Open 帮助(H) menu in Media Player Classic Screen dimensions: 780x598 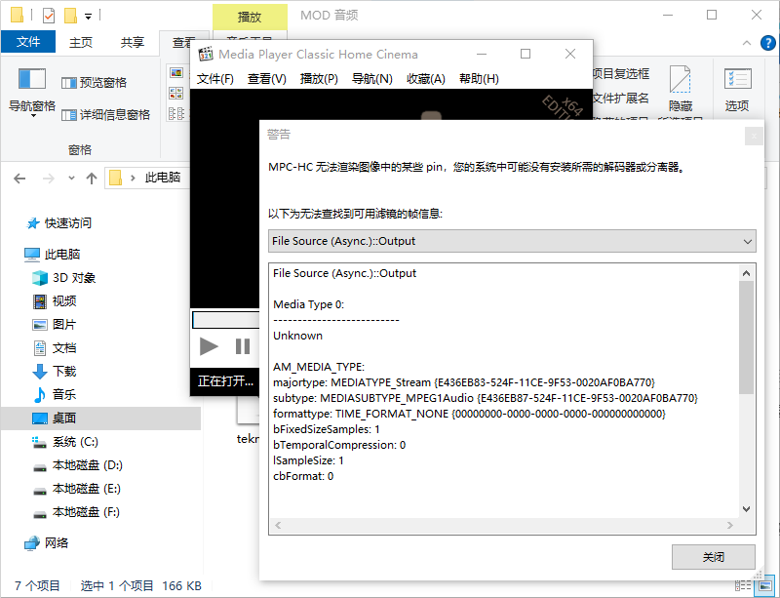pyautogui.click(x=479, y=79)
